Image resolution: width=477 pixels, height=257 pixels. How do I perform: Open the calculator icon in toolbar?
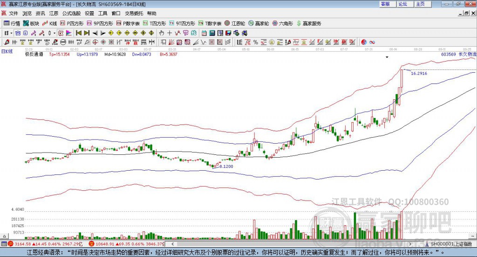click(x=212, y=33)
